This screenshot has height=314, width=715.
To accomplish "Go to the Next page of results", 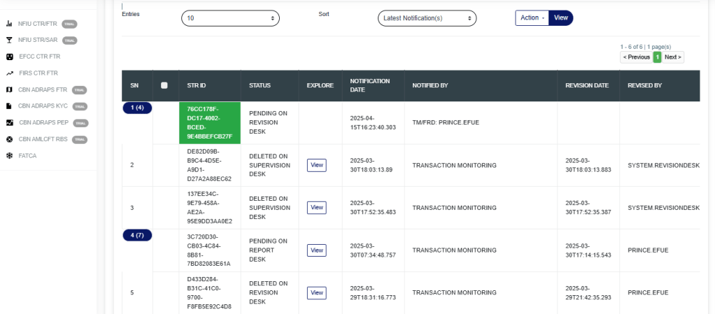I will pos(673,57).
